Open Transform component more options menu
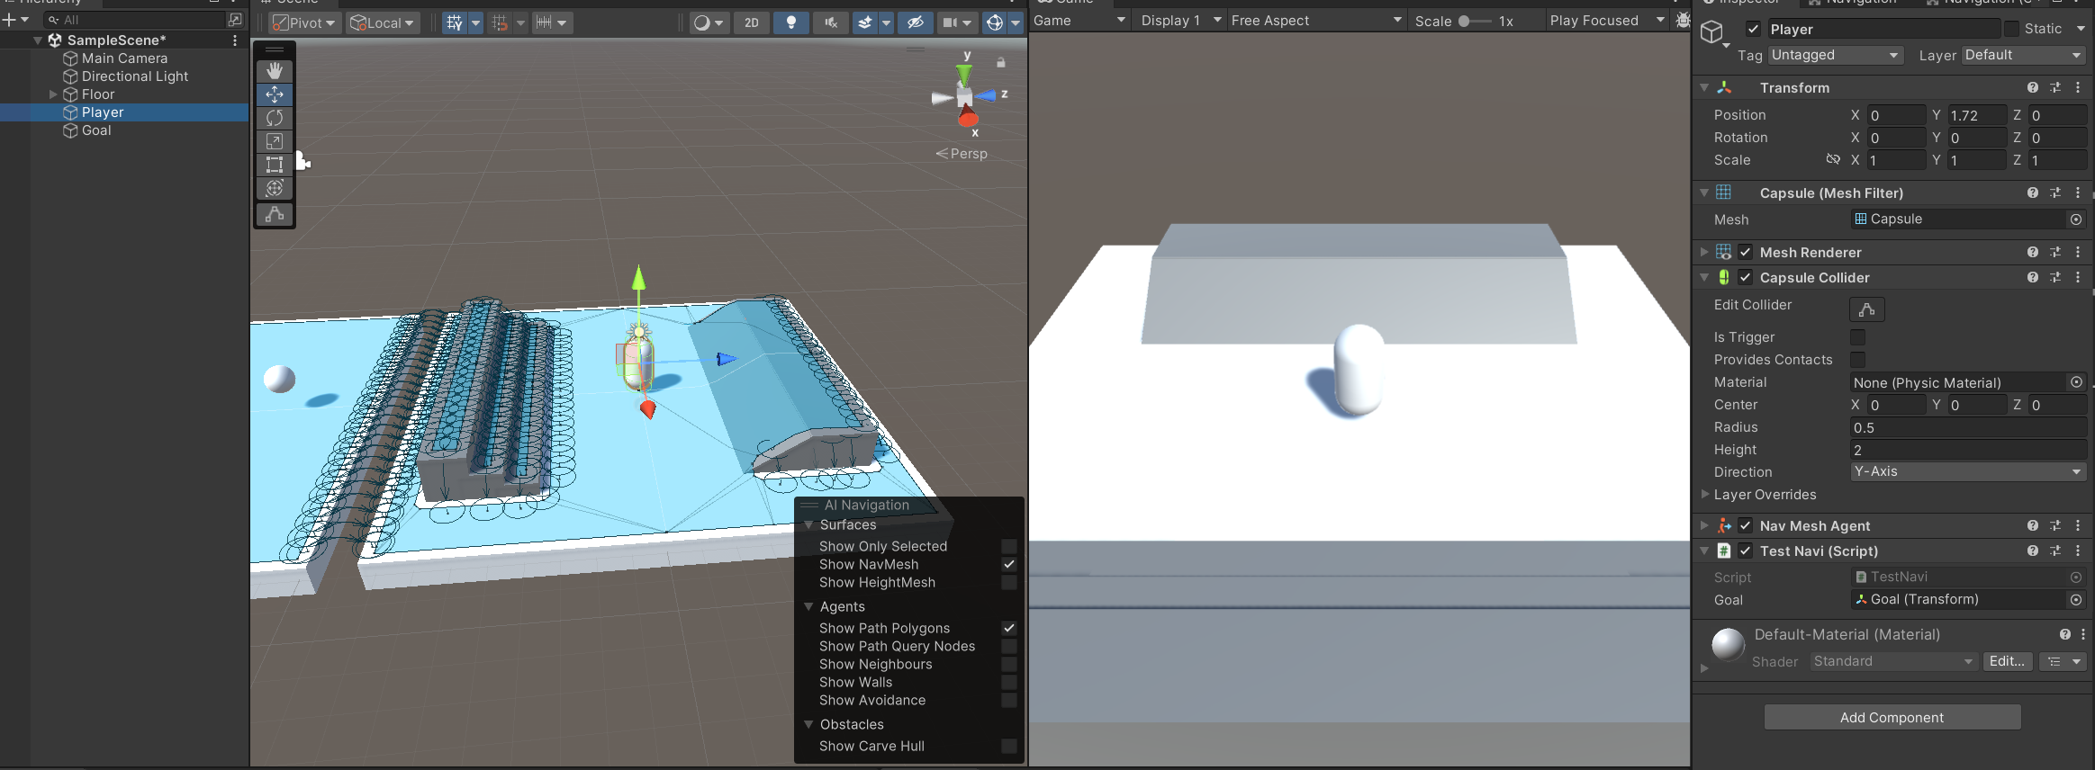The image size is (2095, 770). (x=2078, y=88)
